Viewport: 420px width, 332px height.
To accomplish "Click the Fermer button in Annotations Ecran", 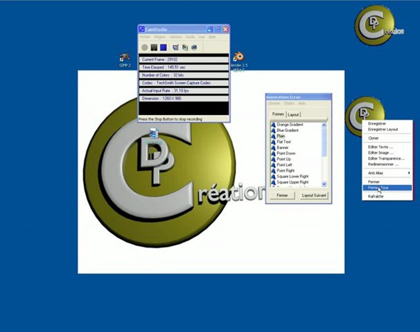I will tap(282, 196).
